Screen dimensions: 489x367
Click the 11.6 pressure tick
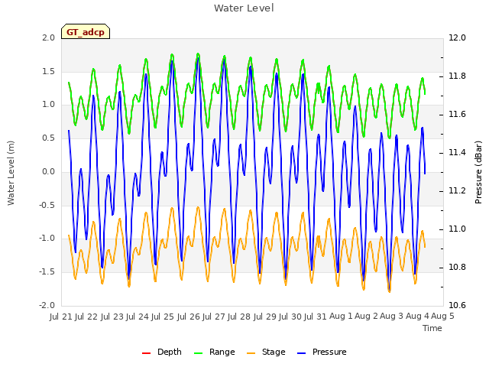[457, 115]
